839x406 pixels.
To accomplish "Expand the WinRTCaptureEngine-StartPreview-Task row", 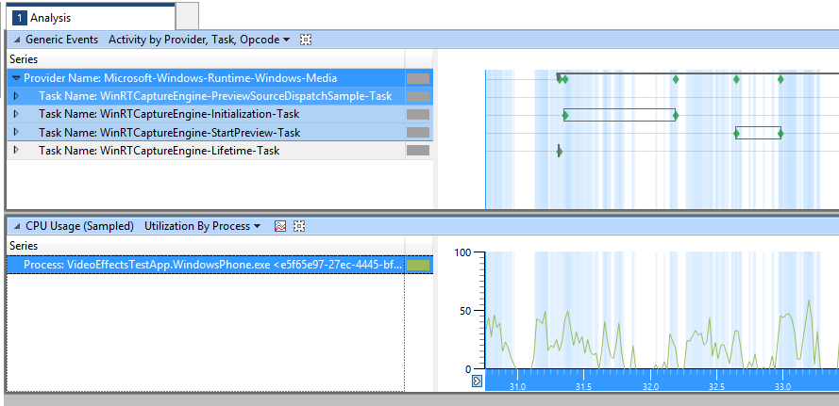I will tap(16, 132).
